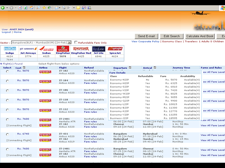Enable Refundable Fare Only checkbox

pos(76,42)
